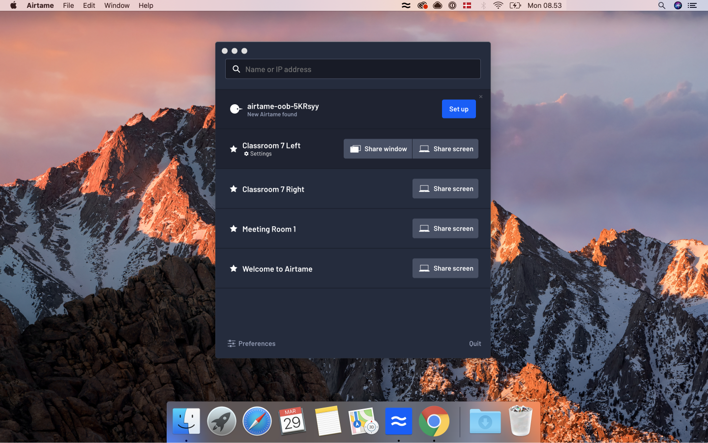Open the Window menu
Image resolution: width=708 pixels, height=443 pixels.
117,5
